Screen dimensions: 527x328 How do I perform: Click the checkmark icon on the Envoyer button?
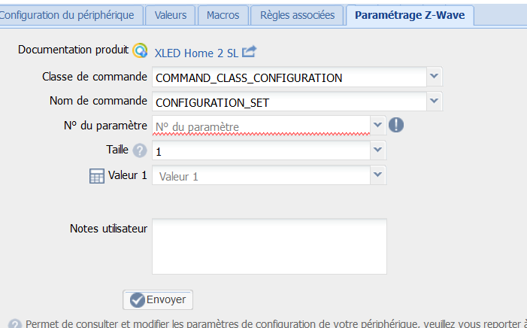click(x=138, y=299)
